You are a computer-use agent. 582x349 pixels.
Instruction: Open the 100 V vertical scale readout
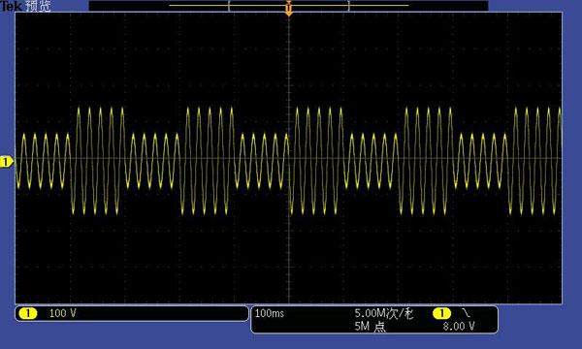(x=62, y=313)
